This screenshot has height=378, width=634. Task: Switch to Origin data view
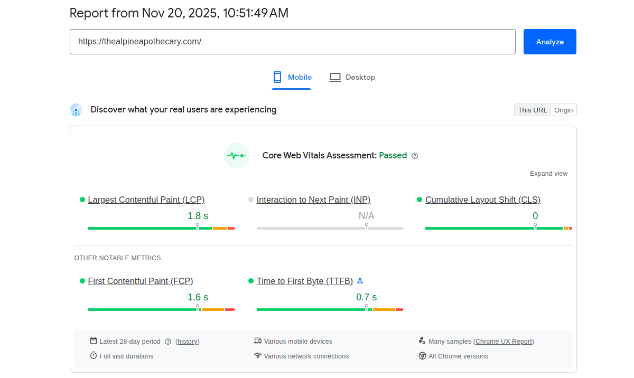tap(563, 110)
